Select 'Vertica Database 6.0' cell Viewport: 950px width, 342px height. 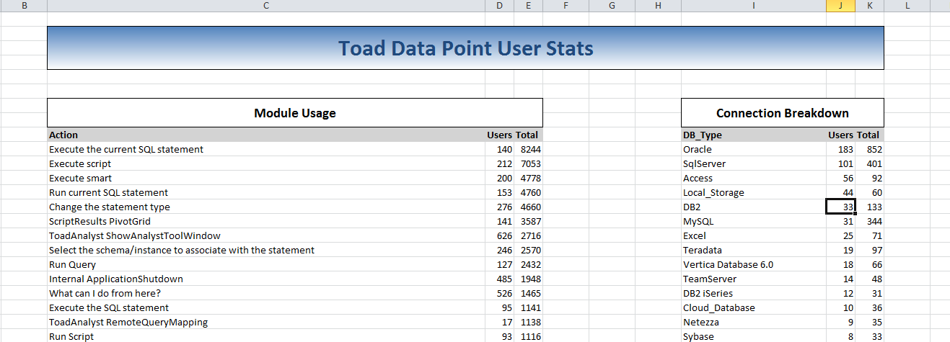(x=753, y=264)
